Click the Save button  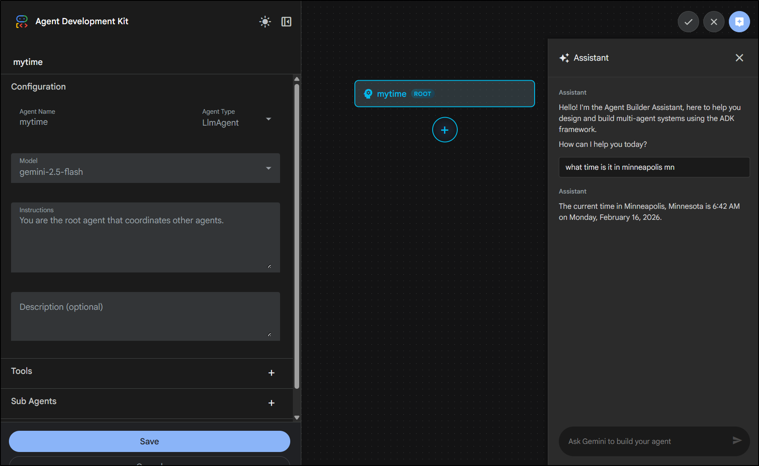(149, 441)
